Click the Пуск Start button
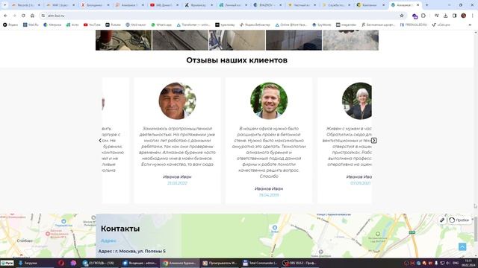478x268 pixels. pyautogui.click(x=7, y=263)
